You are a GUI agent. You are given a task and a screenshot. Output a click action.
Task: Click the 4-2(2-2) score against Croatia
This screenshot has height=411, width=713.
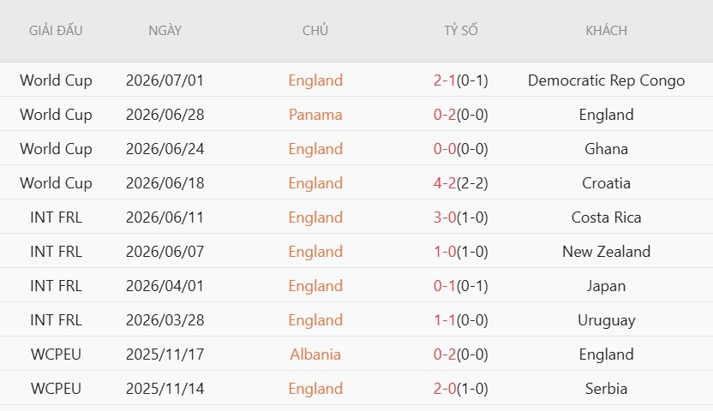pyautogui.click(x=461, y=183)
